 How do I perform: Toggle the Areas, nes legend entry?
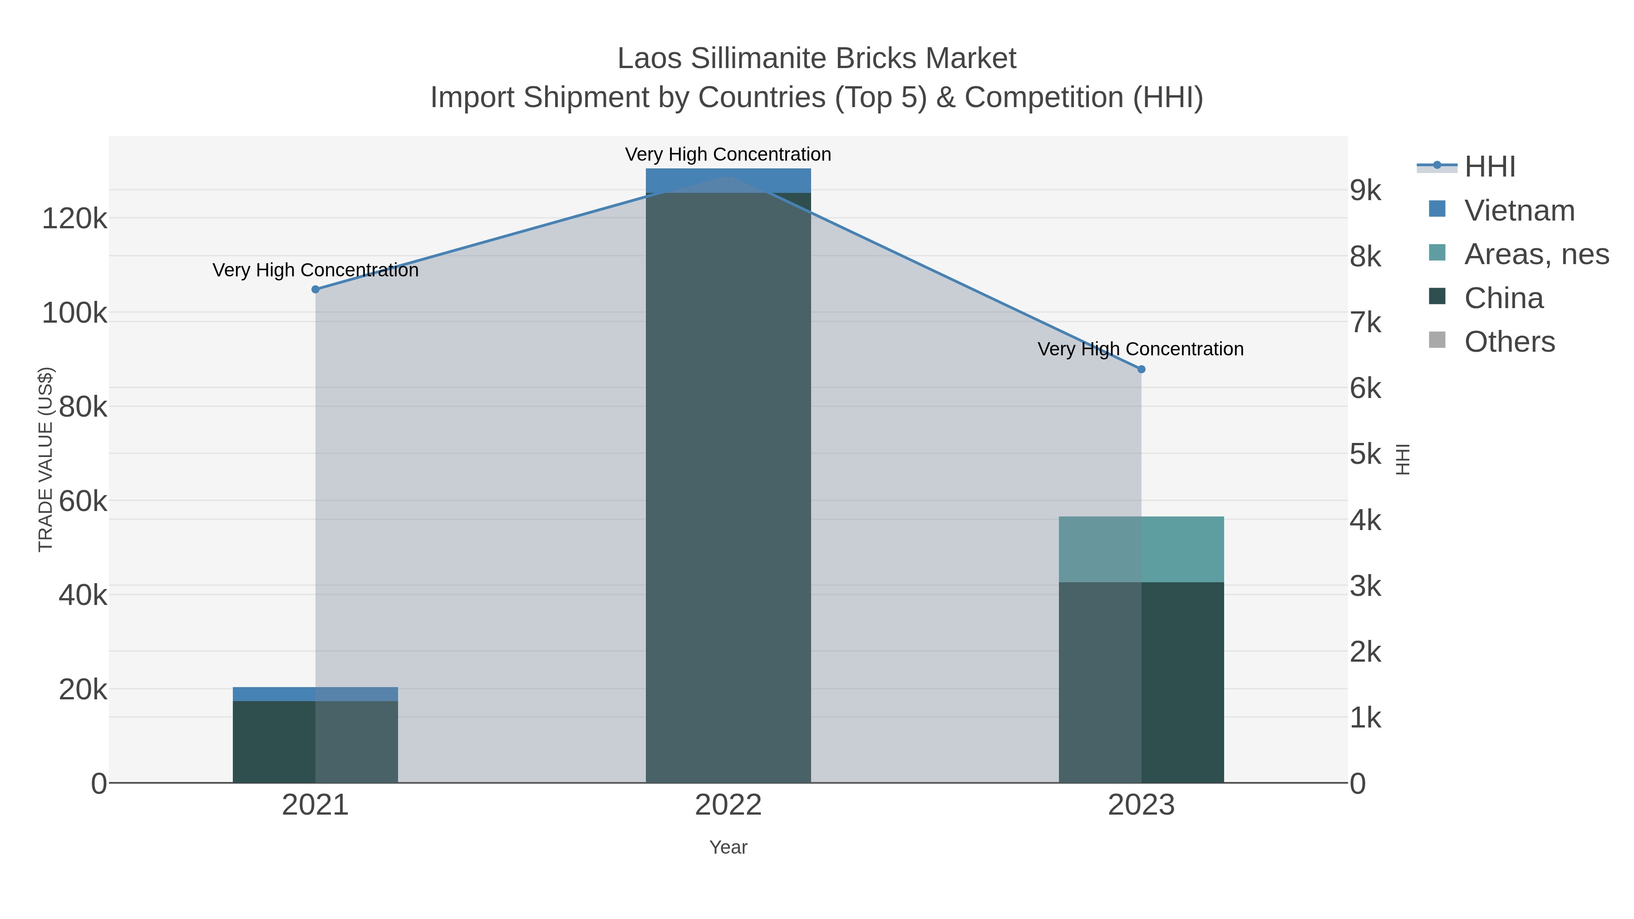click(1519, 254)
